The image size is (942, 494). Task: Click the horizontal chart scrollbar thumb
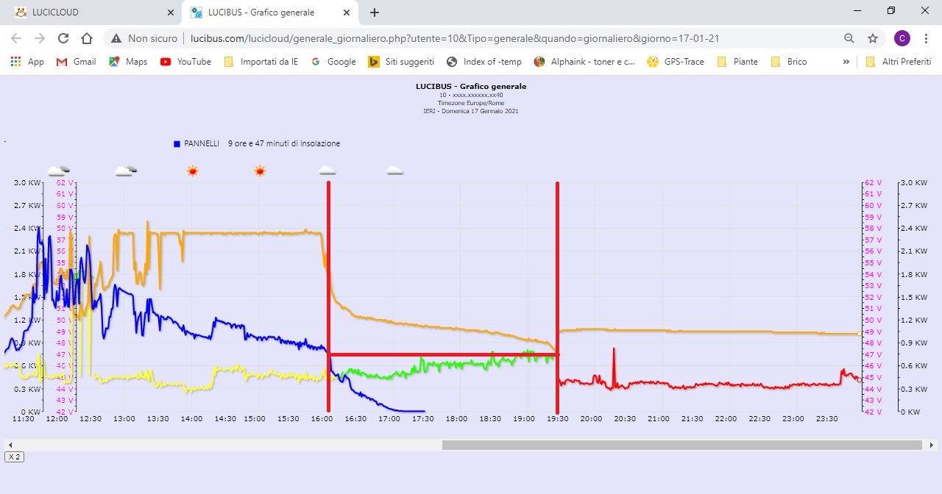coord(681,445)
